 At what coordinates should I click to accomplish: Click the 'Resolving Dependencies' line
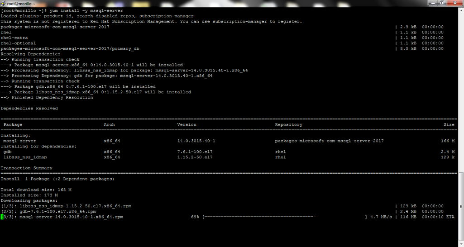[30, 54]
